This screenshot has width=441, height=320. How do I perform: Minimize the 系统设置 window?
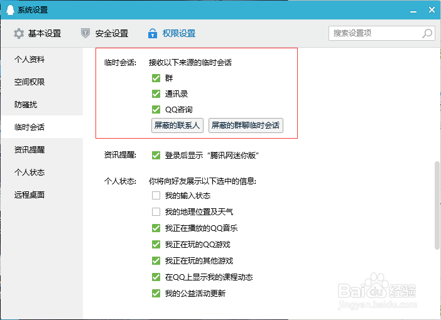point(413,11)
